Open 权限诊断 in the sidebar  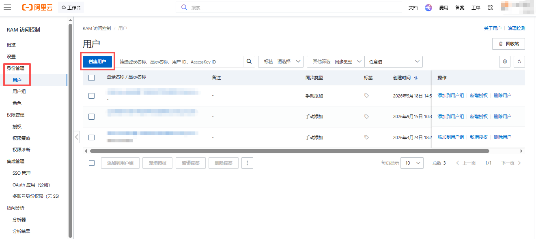coord(22,150)
